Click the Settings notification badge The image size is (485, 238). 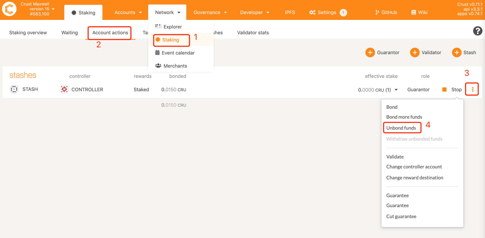pyautogui.click(x=343, y=13)
